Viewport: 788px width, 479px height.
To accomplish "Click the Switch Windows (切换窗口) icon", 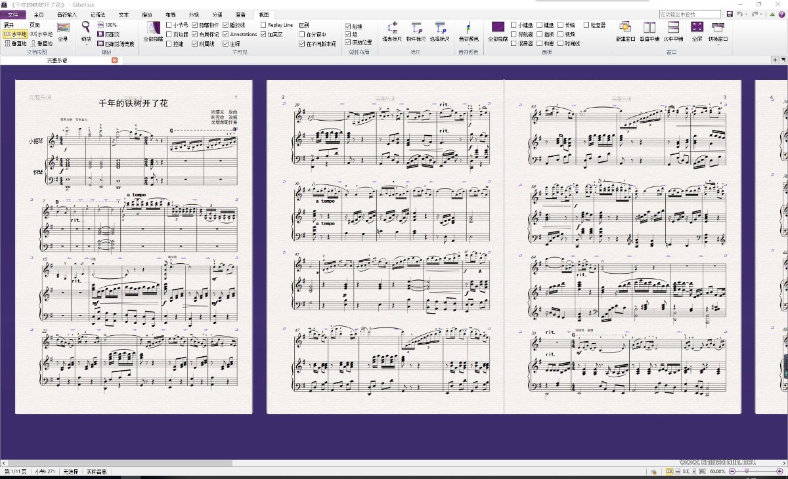I will point(718,30).
